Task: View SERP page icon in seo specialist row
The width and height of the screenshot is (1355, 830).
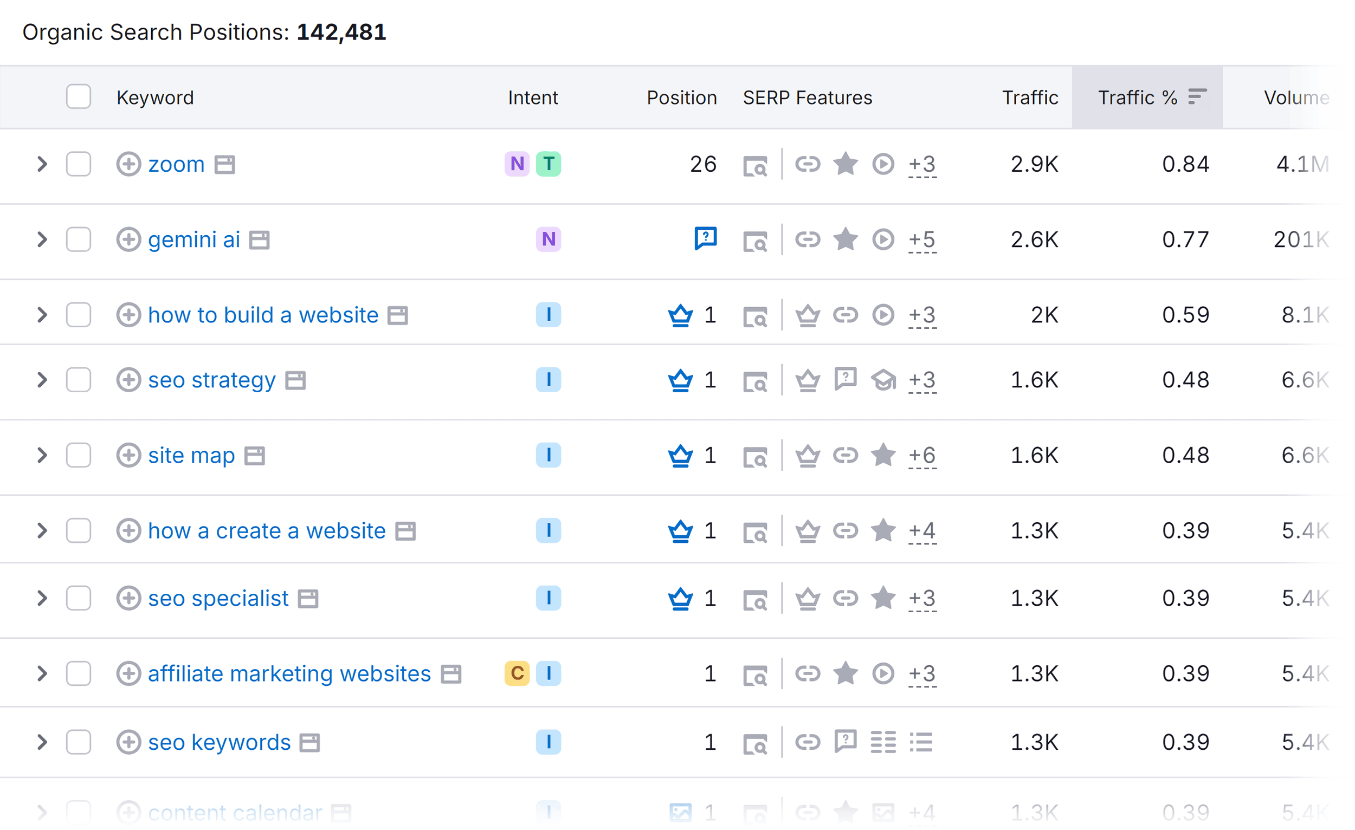Action: 755,601
